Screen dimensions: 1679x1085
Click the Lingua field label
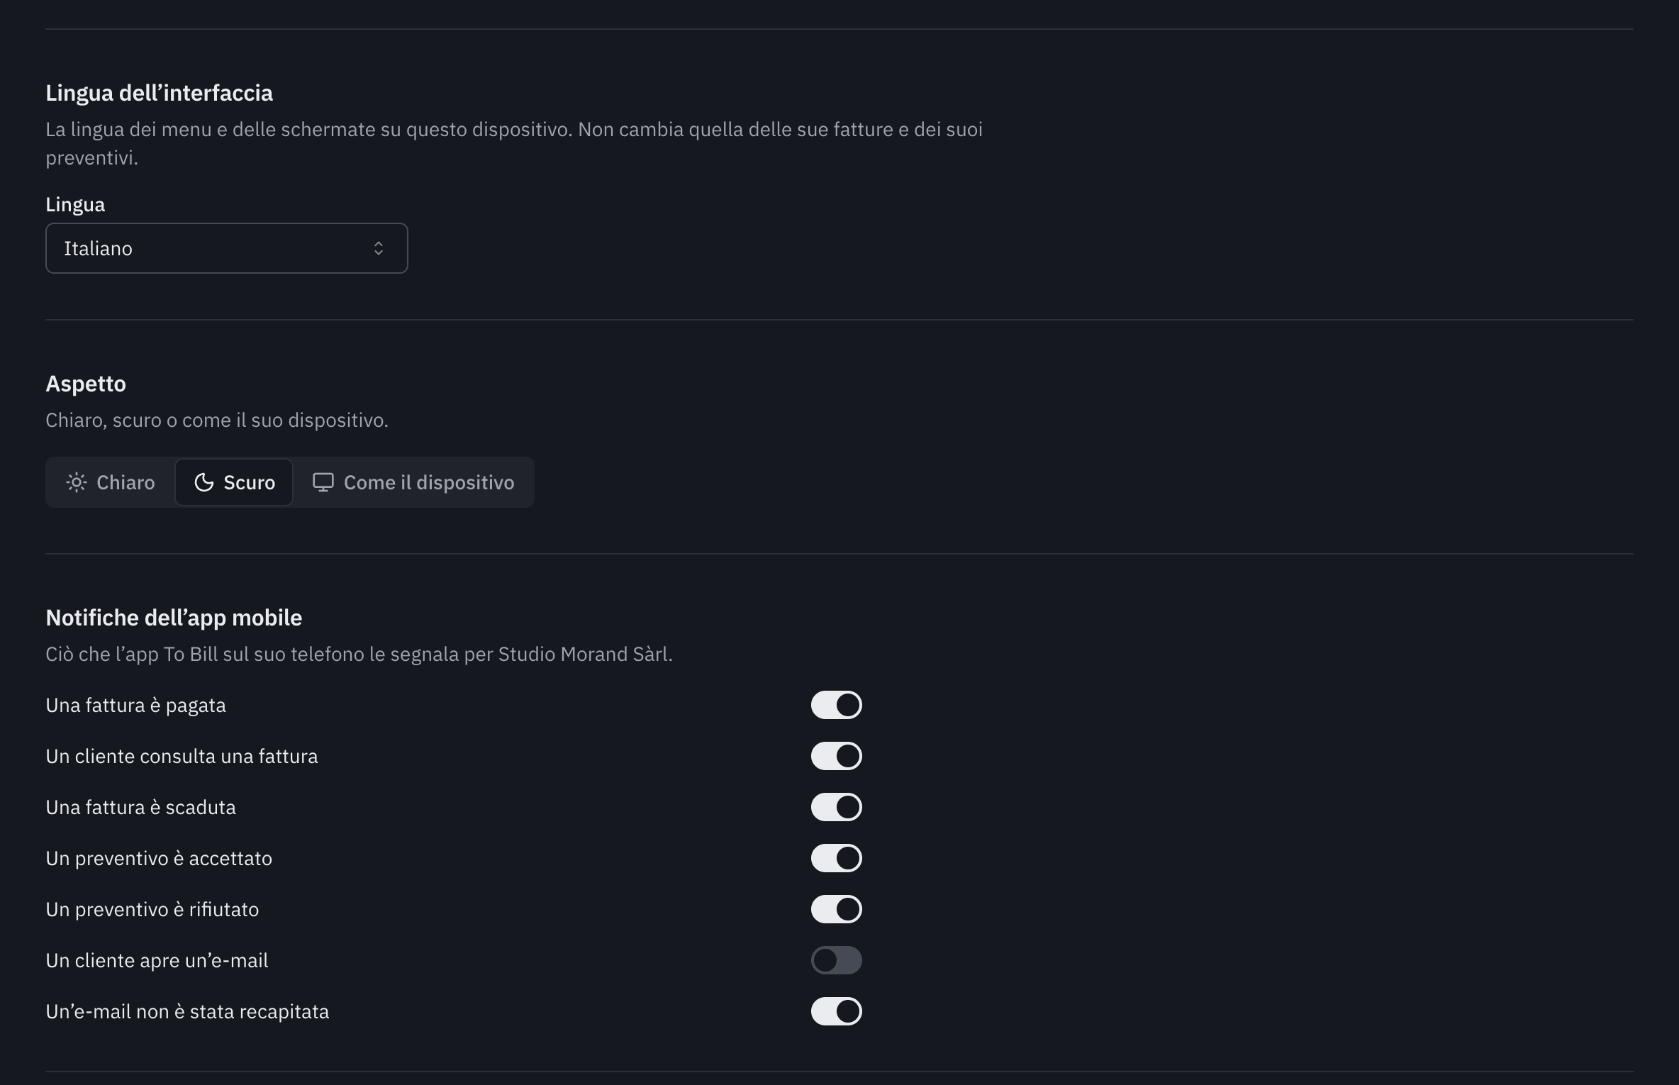pyautogui.click(x=75, y=204)
